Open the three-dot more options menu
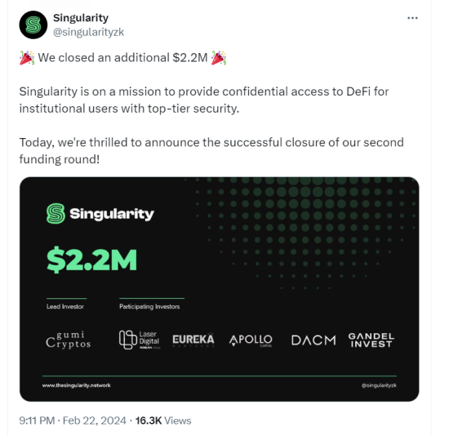The width and height of the screenshot is (449, 436). click(x=412, y=18)
